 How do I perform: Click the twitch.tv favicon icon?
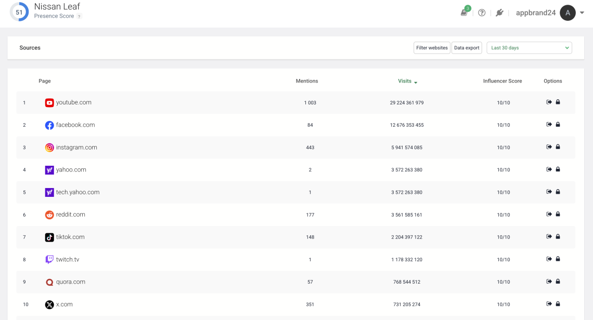pos(49,260)
